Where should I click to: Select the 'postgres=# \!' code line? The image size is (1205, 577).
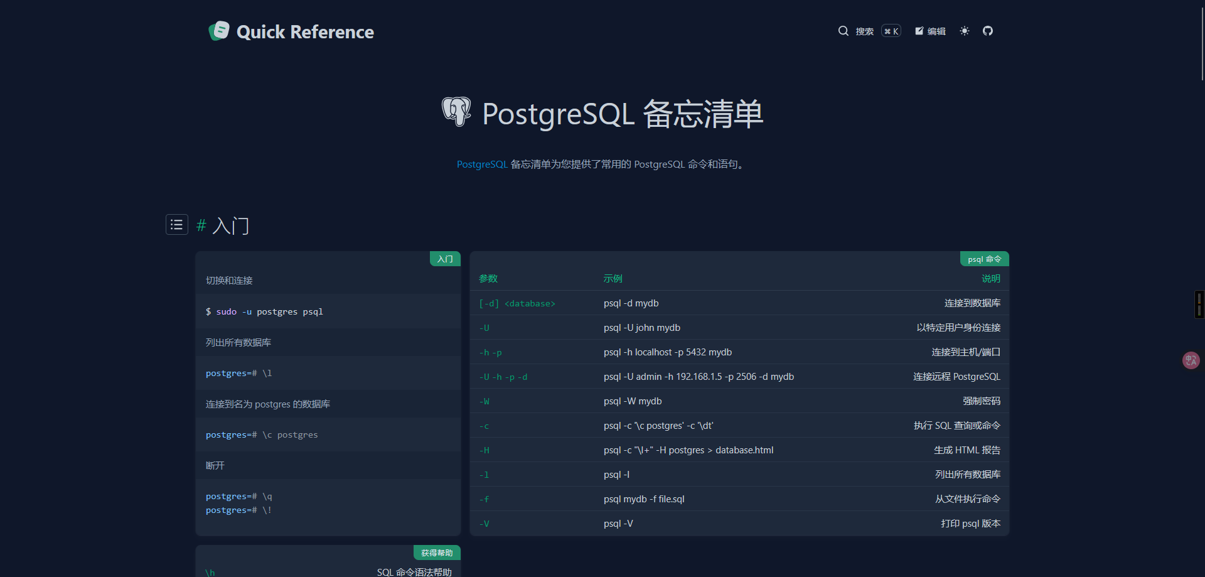(238, 510)
